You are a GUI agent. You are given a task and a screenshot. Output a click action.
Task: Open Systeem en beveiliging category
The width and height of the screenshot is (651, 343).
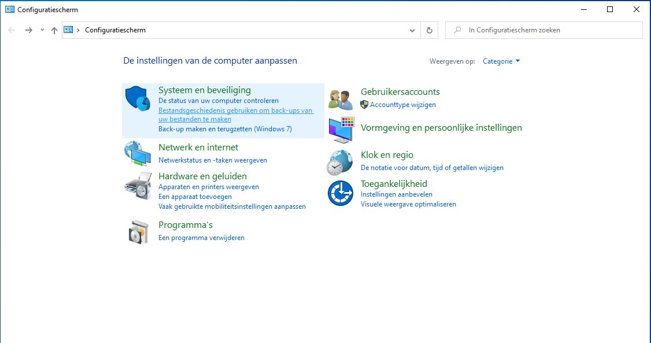(x=205, y=90)
